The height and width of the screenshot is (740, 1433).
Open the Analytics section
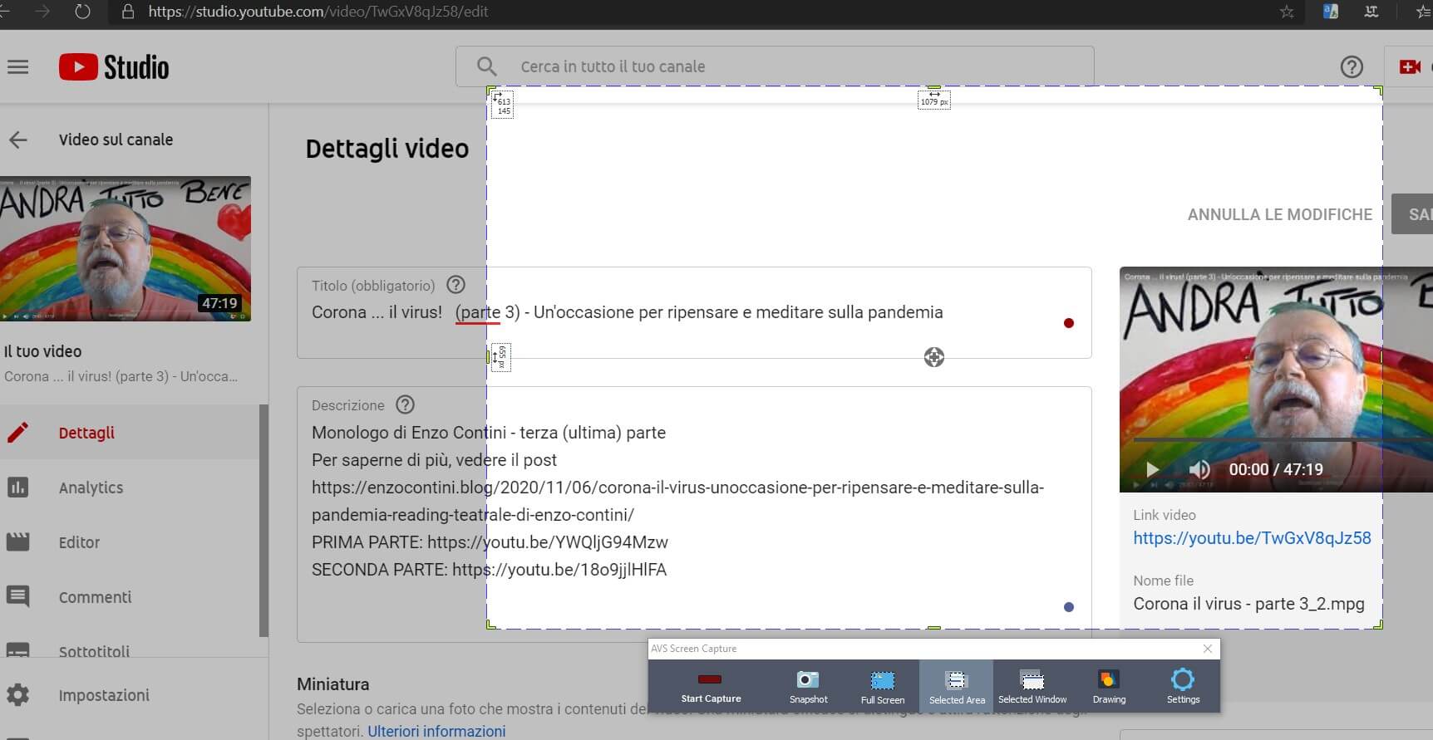[x=91, y=488]
